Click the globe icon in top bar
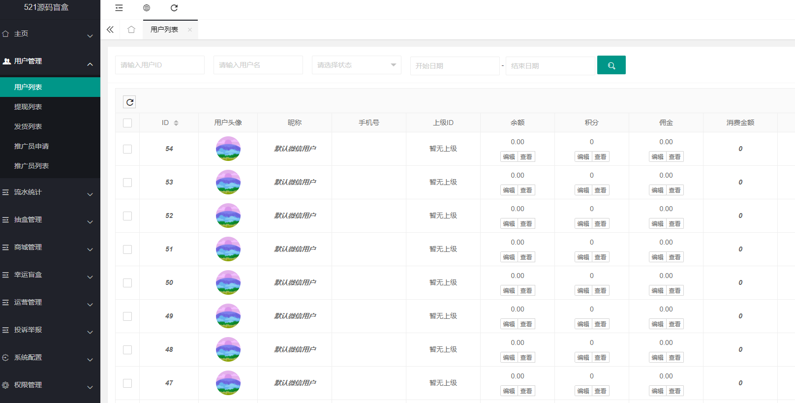The image size is (795, 403). (x=147, y=8)
